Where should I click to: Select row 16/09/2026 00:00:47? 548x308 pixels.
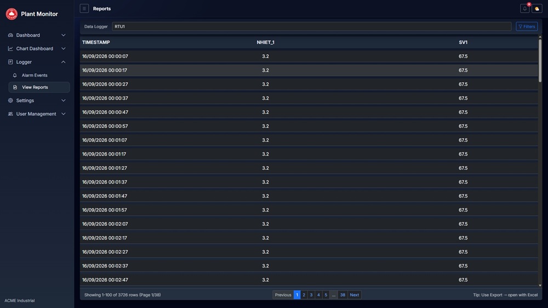309,112
